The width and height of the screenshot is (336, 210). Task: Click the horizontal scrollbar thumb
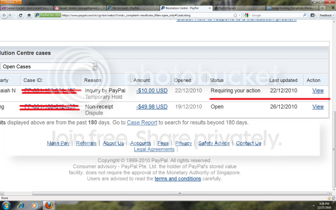pos(180,193)
